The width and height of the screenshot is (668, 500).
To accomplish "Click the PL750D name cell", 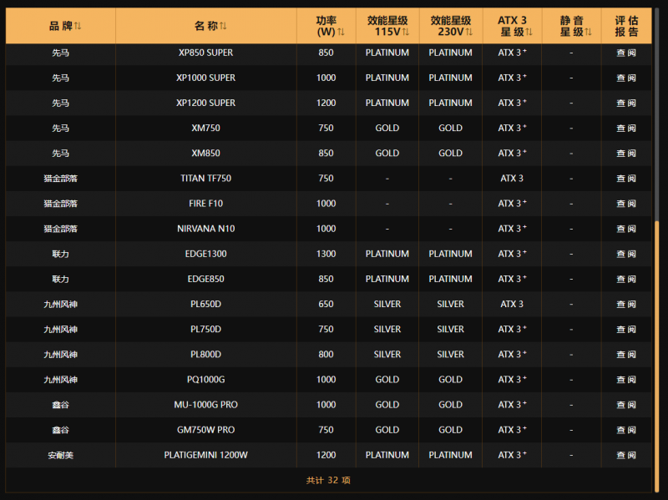I will tap(205, 329).
